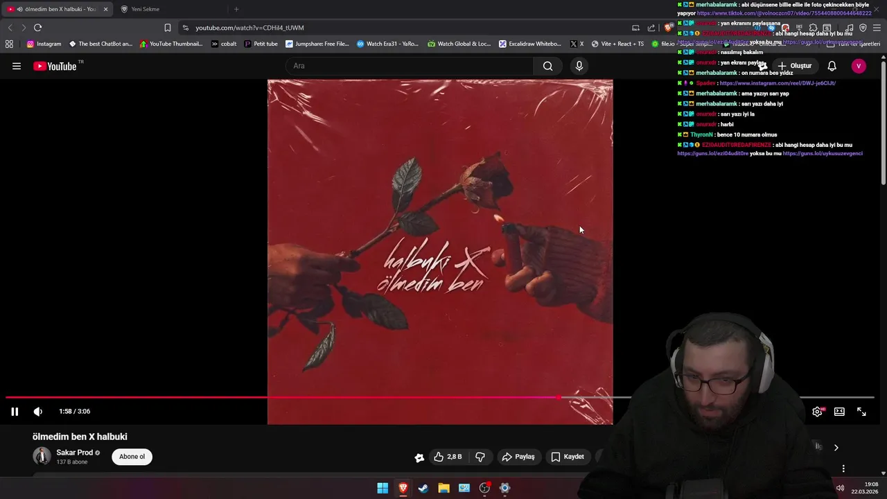The image size is (887, 499).
Task: Like the video with thumbs up
Action: pos(447,457)
